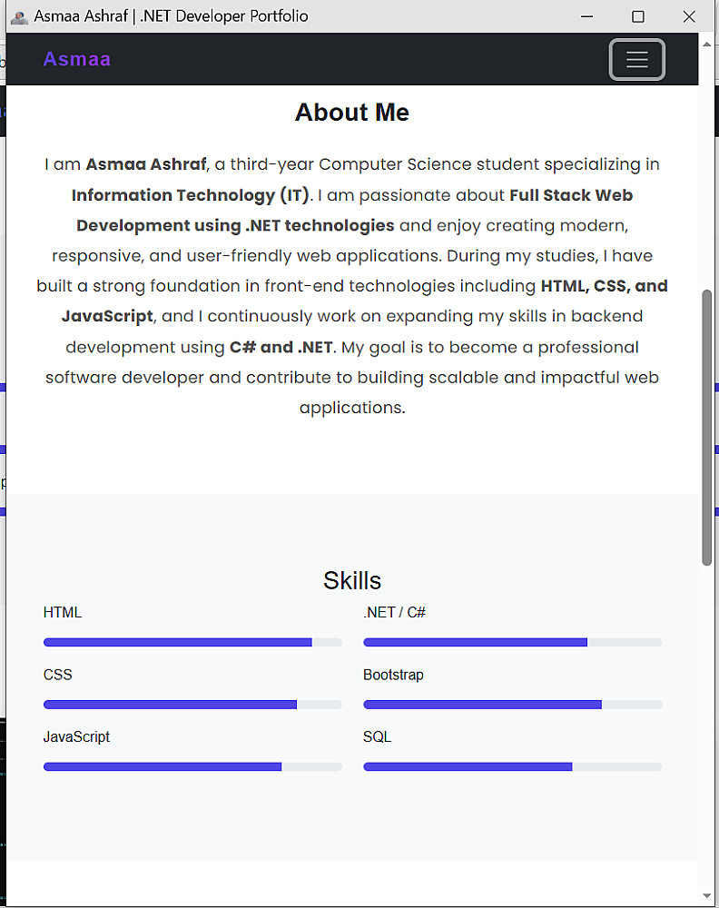This screenshot has width=719, height=908.
Task: Click the bold name Asmaa Ashraf
Action: pos(146,164)
